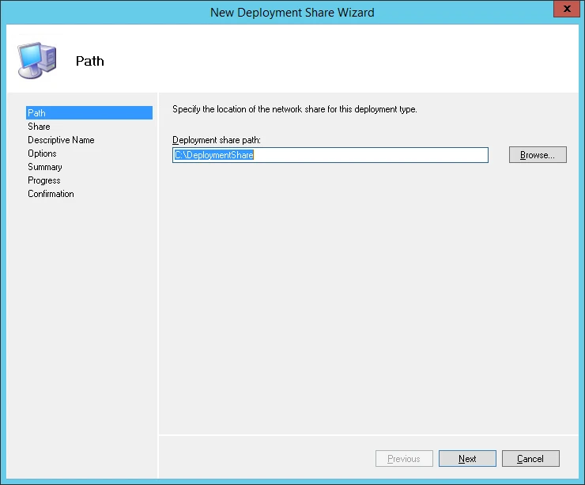Click the greyed-out Previous button

(403, 459)
